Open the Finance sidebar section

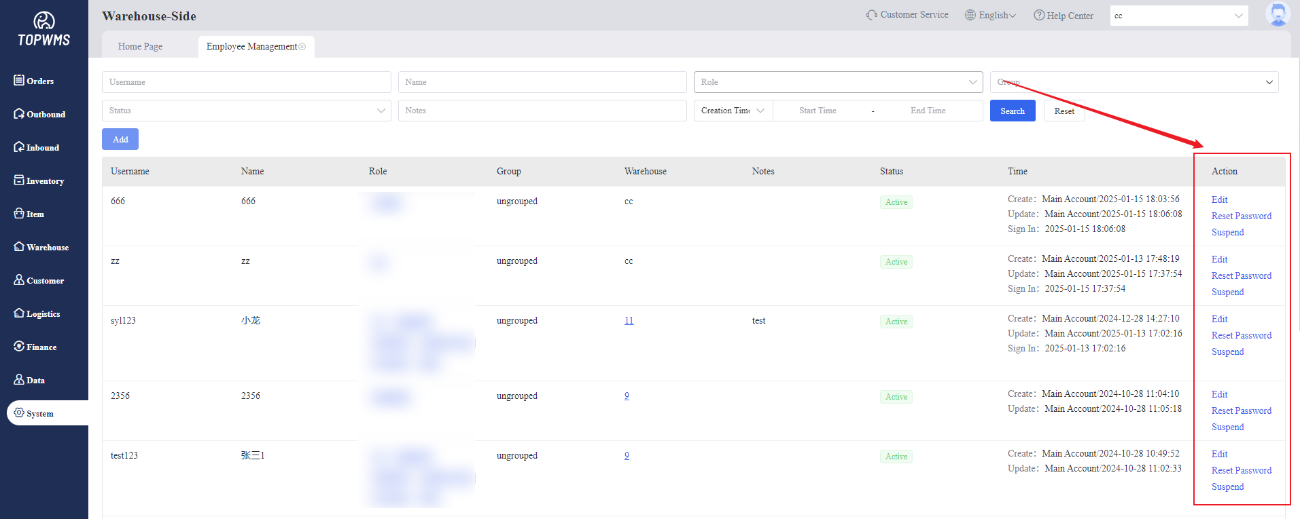(x=35, y=347)
